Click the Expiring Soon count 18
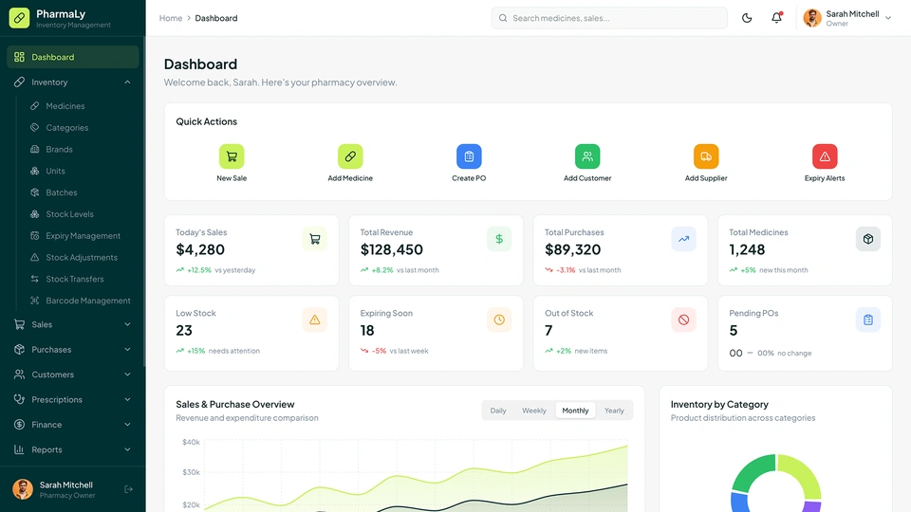The width and height of the screenshot is (911, 512). coord(367,330)
